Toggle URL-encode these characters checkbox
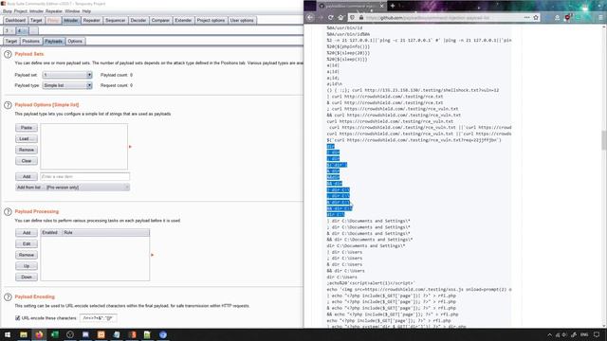 (17, 318)
